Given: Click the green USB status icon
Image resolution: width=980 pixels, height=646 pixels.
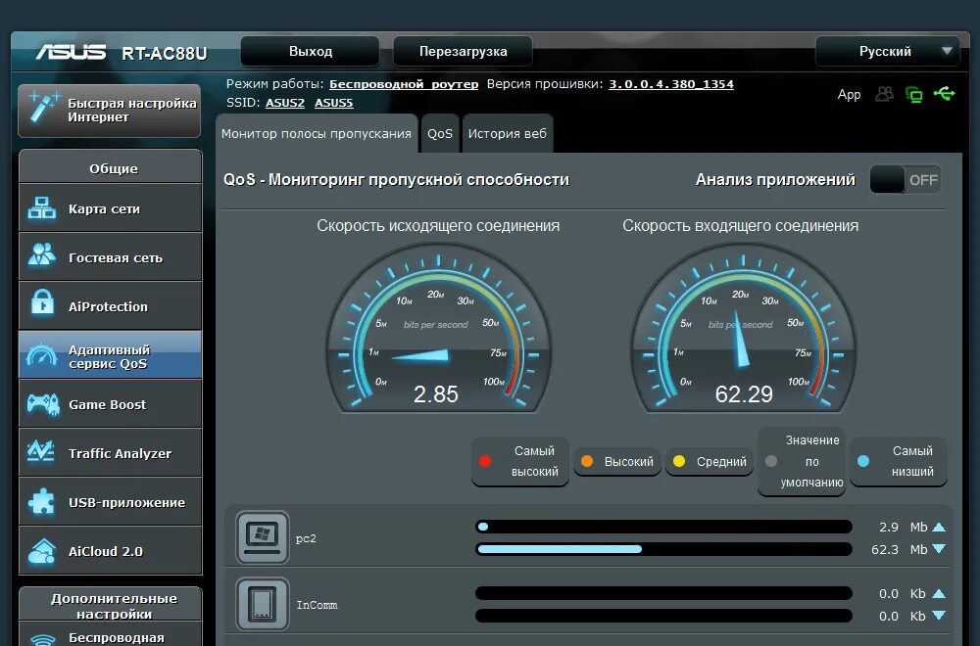Looking at the screenshot, I should tap(945, 94).
